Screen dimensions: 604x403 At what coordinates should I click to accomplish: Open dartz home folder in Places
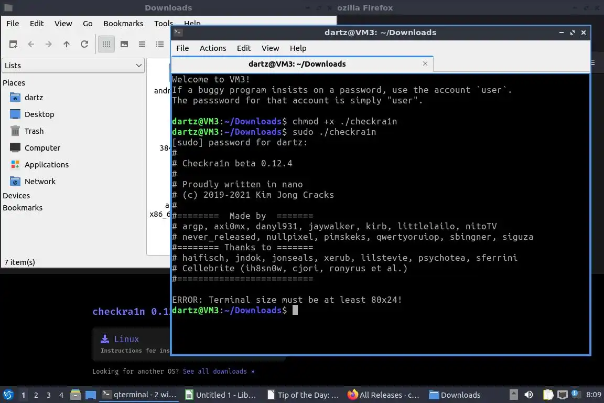[x=34, y=98]
